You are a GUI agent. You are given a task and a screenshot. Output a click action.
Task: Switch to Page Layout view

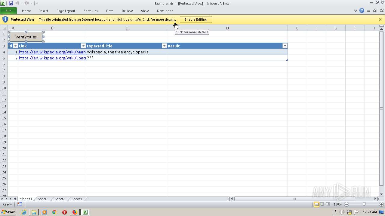tap(322, 204)
